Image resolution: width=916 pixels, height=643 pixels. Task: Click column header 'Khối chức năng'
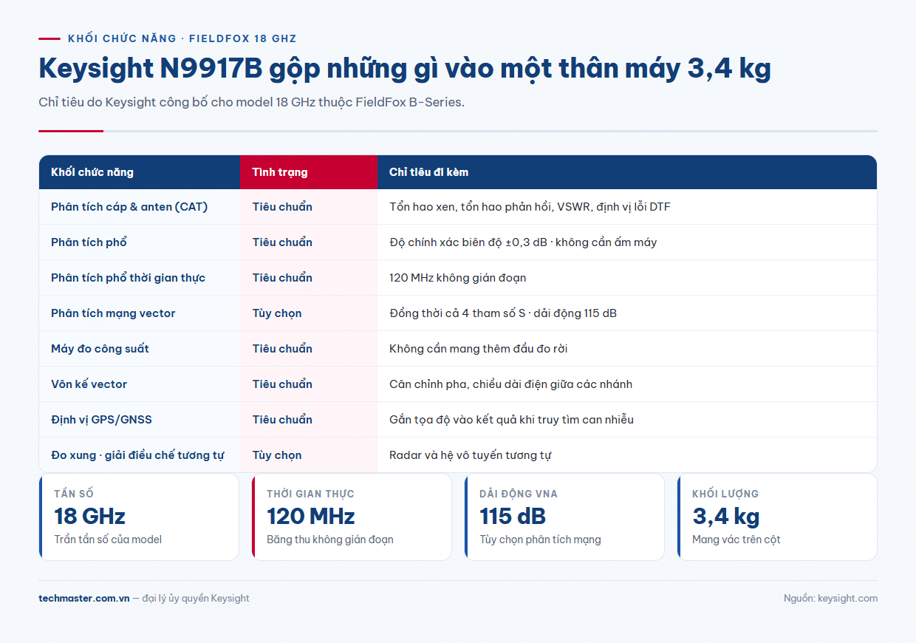click(x=92, y=172)
